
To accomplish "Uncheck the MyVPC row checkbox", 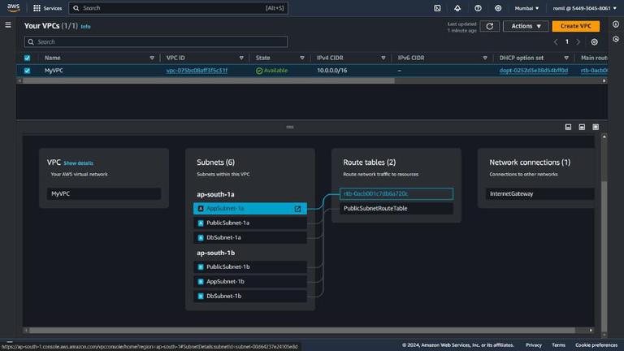I will [28, 71].
